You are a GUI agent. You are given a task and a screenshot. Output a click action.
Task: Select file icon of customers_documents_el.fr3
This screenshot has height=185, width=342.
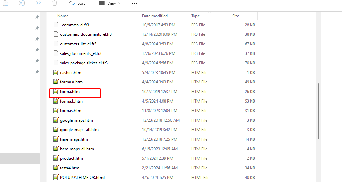56,34
